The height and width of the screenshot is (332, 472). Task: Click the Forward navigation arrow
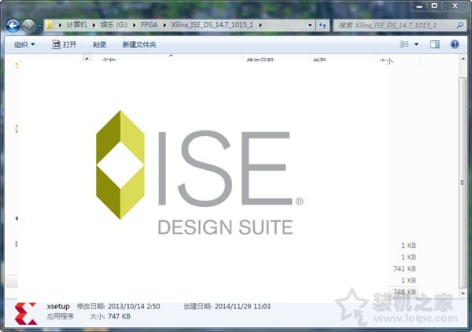coord(28,26)
